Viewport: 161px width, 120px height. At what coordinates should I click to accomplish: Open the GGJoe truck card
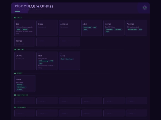[x=25, y=61]
